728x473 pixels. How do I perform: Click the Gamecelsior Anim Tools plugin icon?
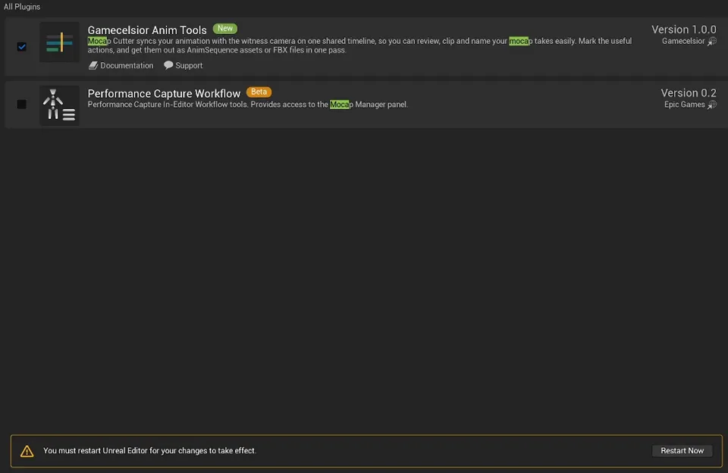[59, 42]
